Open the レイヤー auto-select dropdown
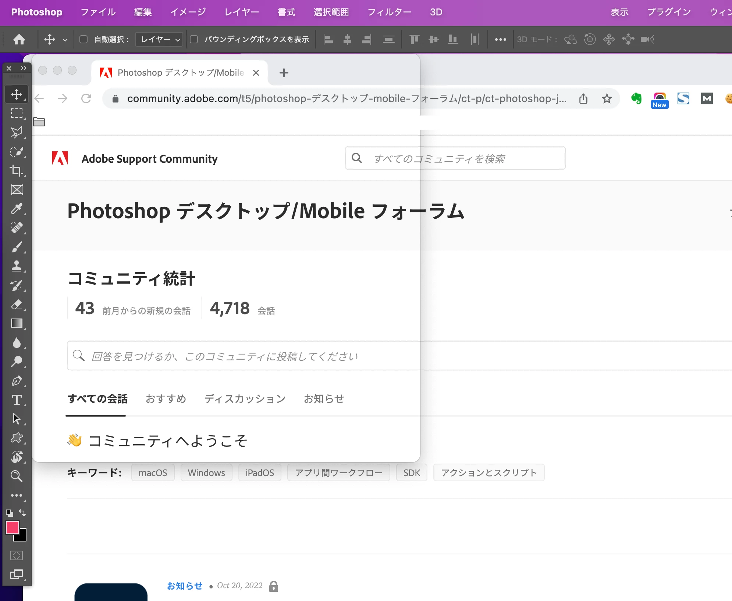Viewport: 732px width, 601px height. tap(159, 39)
